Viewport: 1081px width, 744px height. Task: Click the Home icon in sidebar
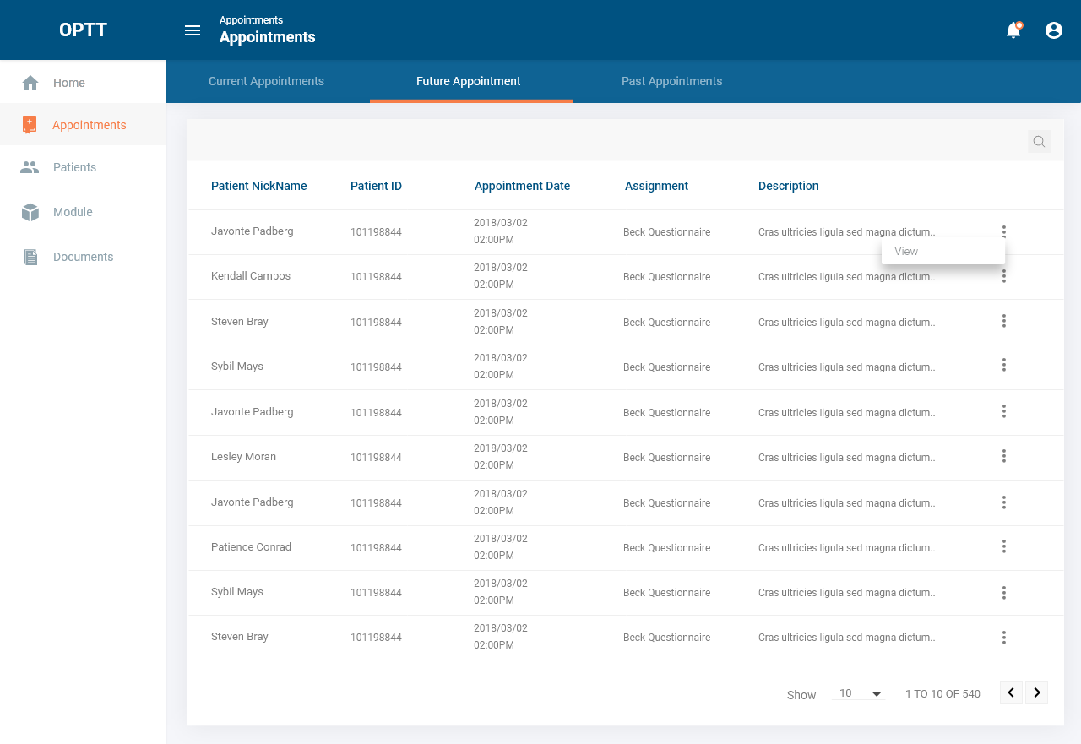click(x=30, y=83)
